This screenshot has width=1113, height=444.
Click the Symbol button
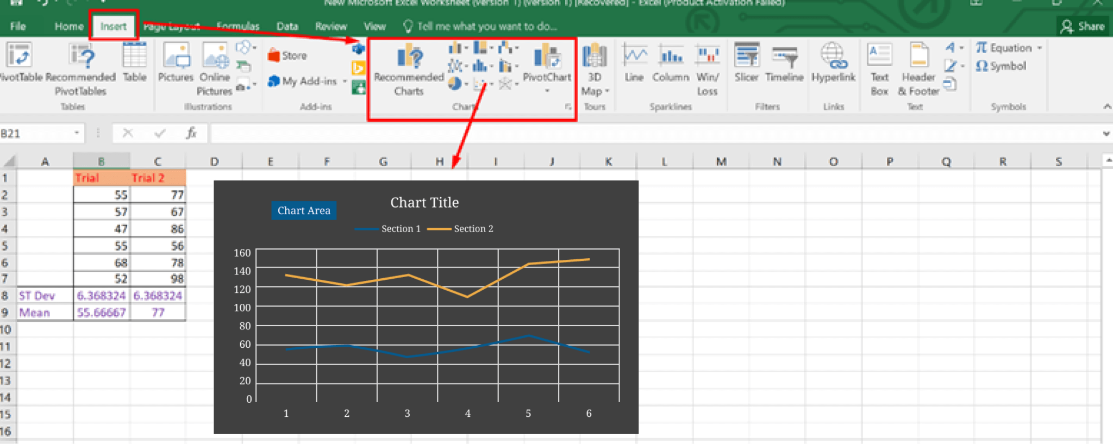click(x=1001, y=66)
